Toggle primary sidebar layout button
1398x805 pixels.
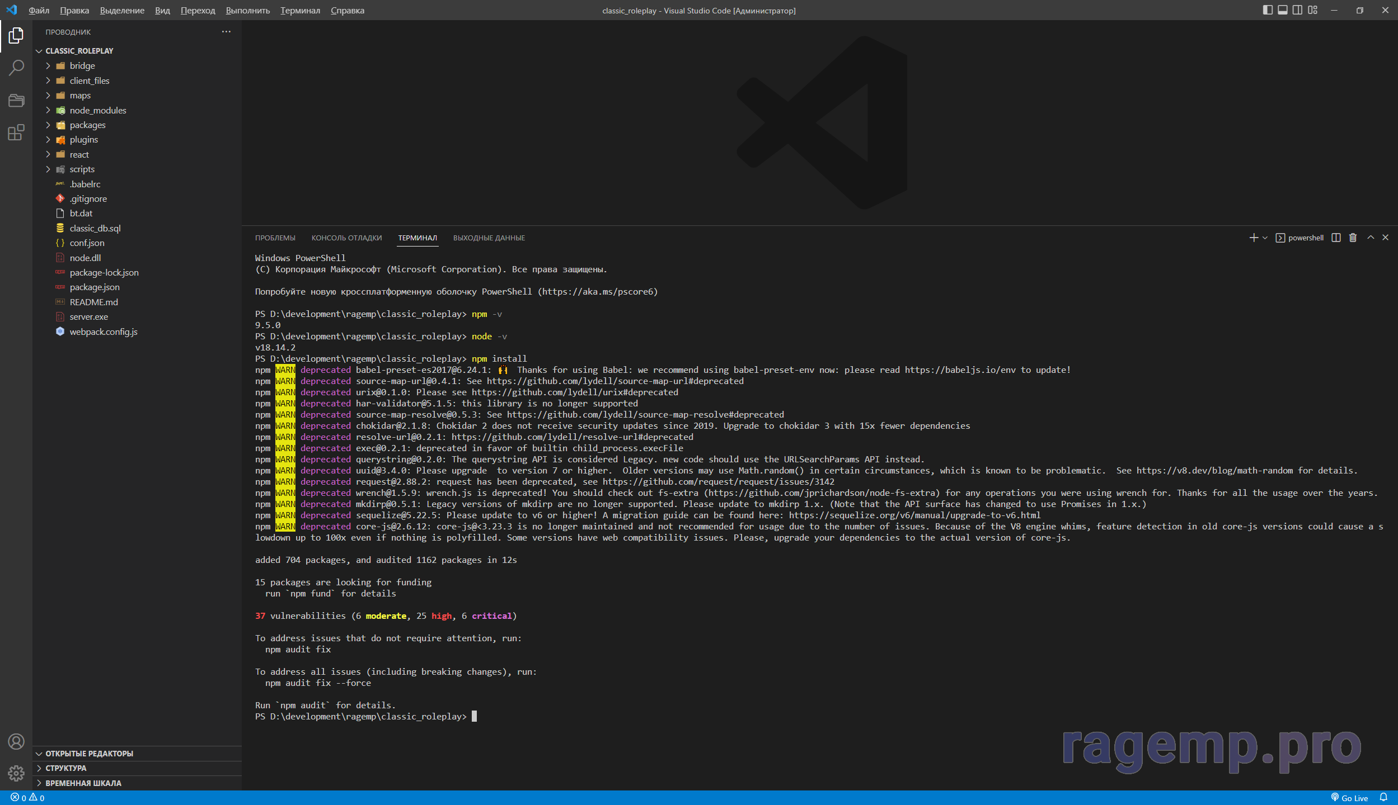[x=1268, y=10]
